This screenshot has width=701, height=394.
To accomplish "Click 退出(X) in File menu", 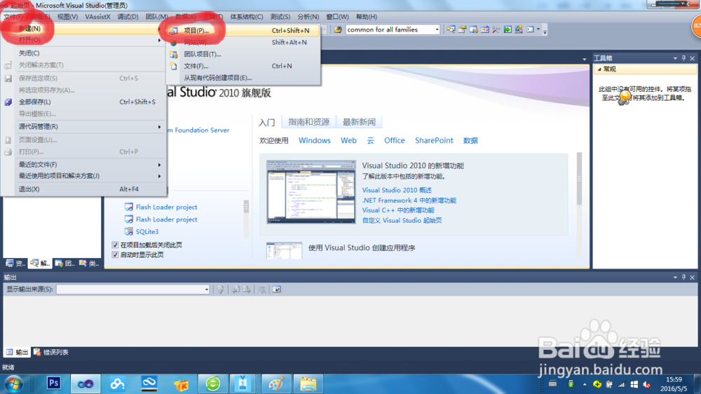I will click(x=85, y=189).
